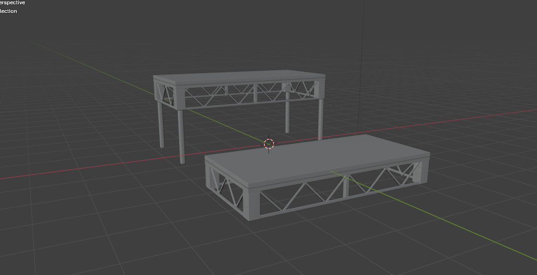Click the 3D cursor at the world origin
Viewport: 537px width, 275px height.
[269, 144]
